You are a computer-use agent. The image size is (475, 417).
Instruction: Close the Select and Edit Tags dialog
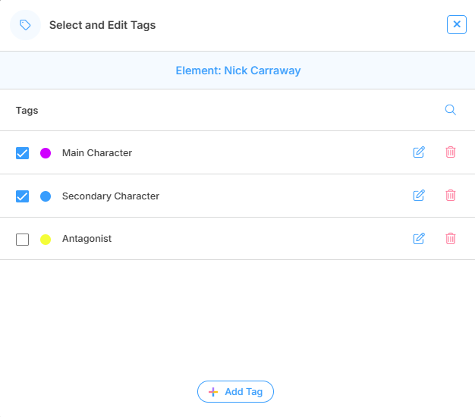(457, 24)
